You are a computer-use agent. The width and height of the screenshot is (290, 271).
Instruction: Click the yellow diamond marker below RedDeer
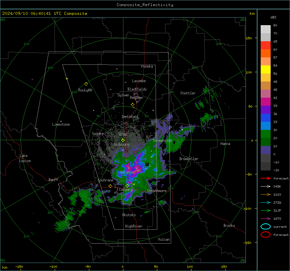tap(132, 105)
